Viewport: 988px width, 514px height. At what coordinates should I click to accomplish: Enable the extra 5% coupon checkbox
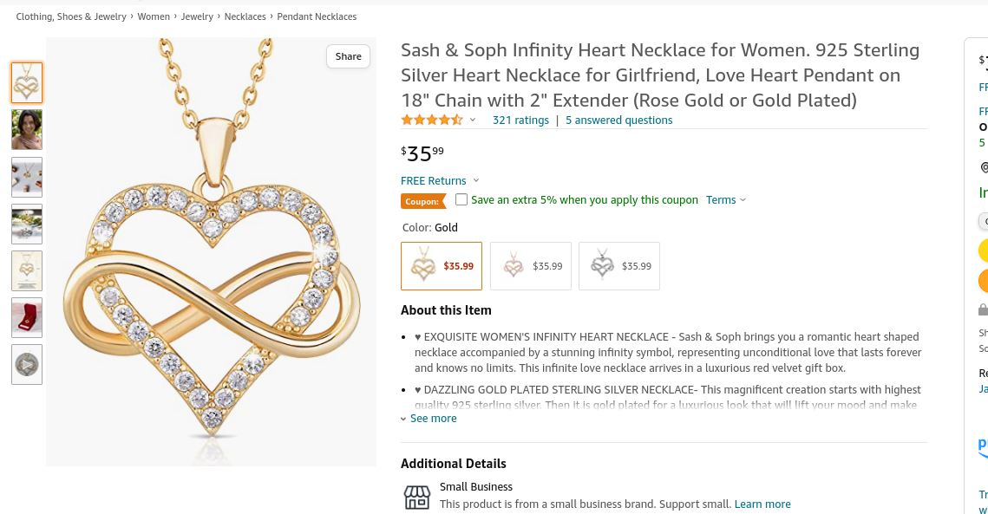[x=461, y=199]
